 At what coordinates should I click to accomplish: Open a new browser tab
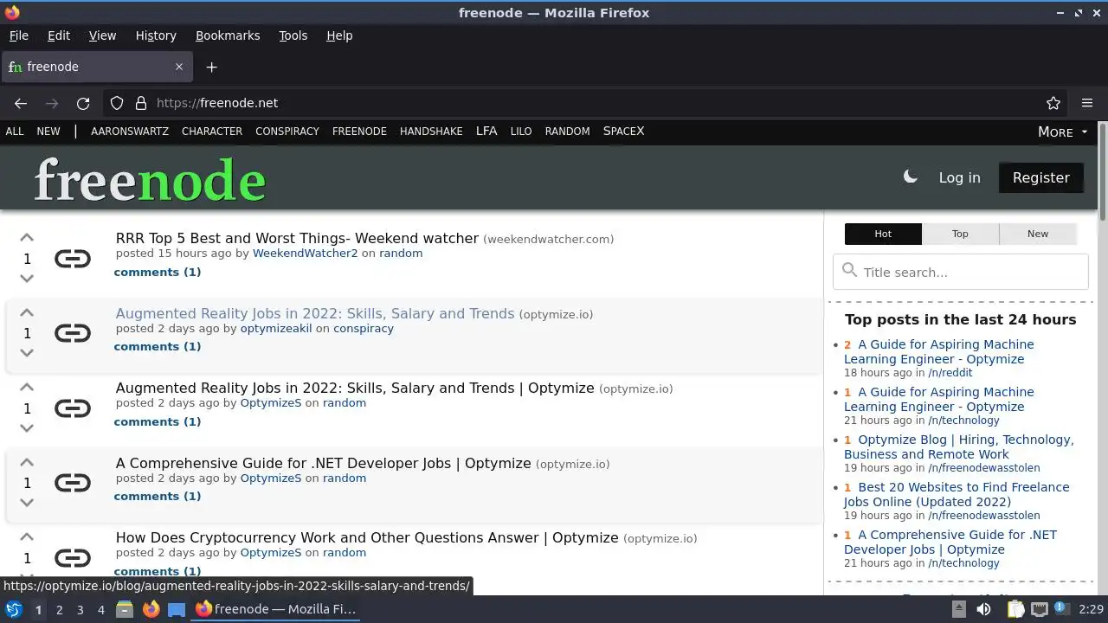click(x=211, y=67)
